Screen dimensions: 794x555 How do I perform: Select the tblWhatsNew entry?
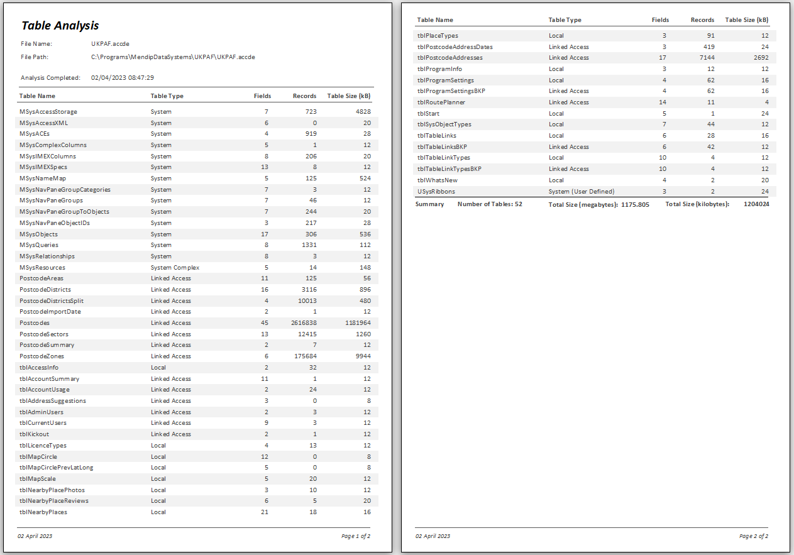click(438, 180)
